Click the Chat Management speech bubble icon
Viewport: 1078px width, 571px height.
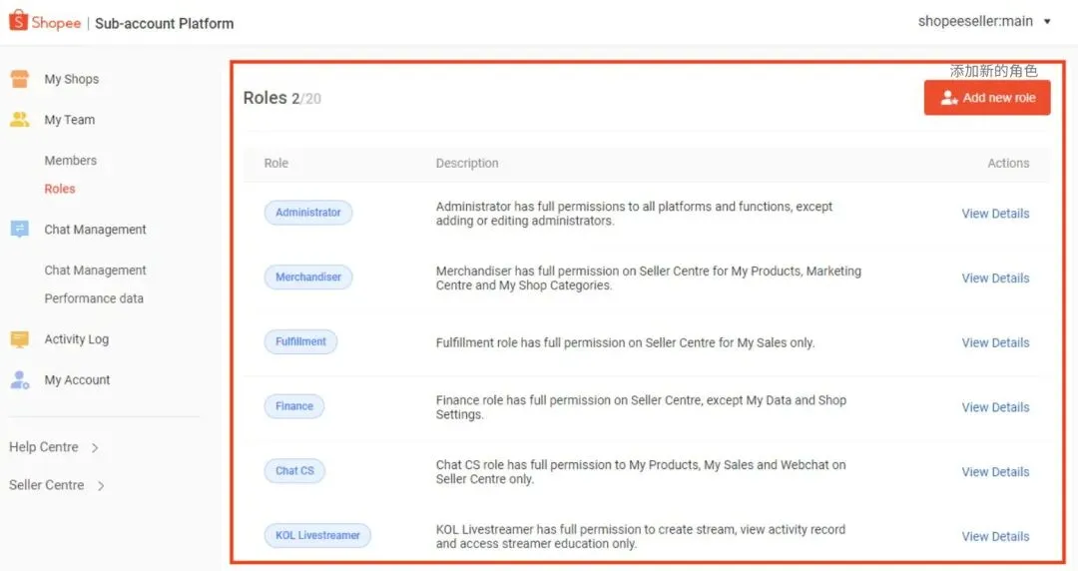(20, 229)
